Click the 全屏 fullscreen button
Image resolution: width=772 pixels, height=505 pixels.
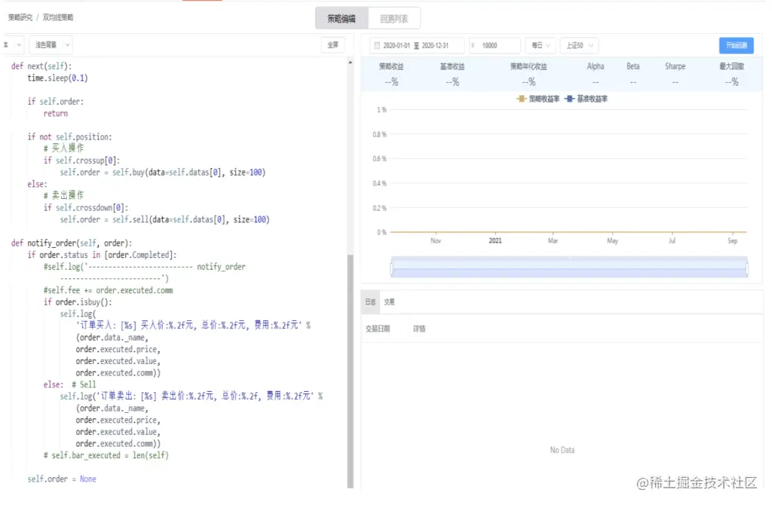(x=332, y=44)
